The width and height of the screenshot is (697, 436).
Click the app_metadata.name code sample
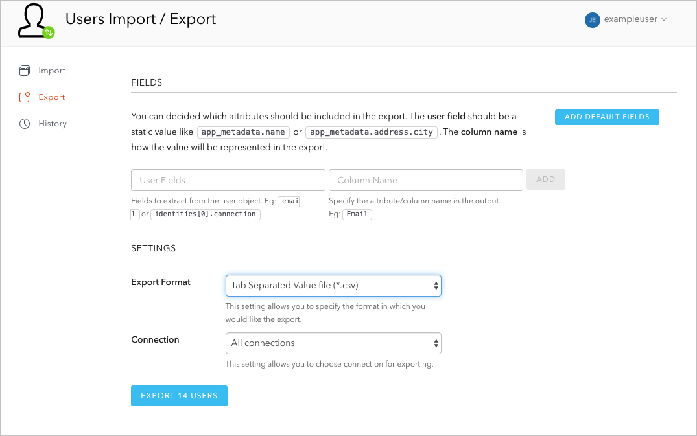[243, 132]
